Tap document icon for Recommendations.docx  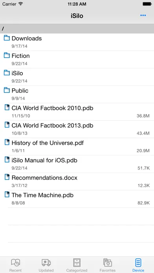pyautogui.click(x=7, y=177)
